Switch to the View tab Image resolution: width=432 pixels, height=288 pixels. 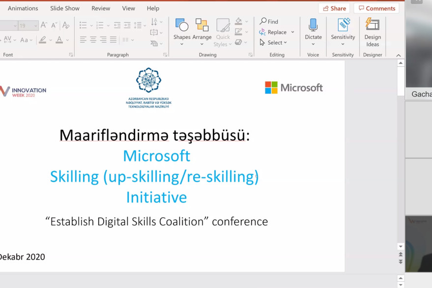[128, 8]
